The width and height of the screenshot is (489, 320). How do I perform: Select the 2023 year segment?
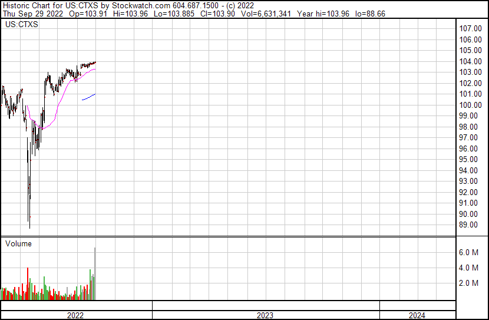pyautogui.click(x=265, y=315)
